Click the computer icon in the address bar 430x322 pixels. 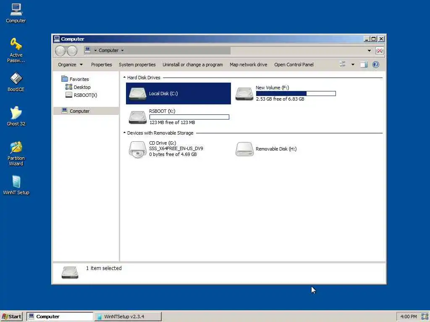87,49
